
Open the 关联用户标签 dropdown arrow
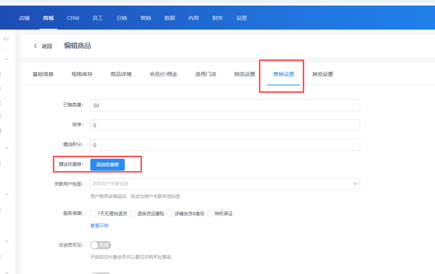[355, 184]
